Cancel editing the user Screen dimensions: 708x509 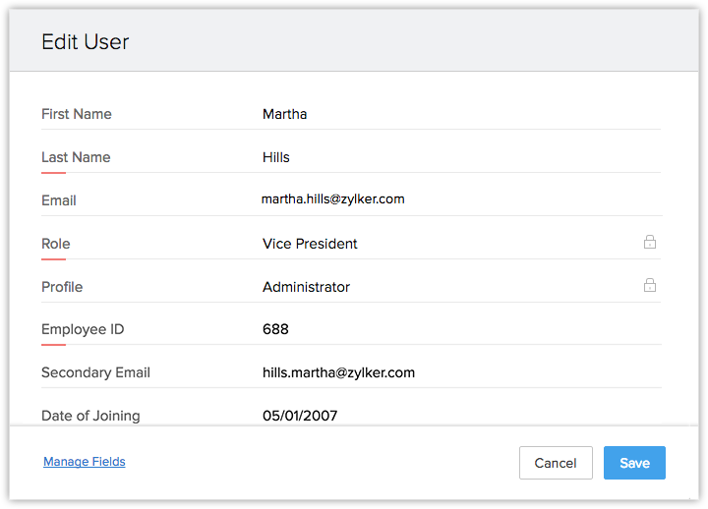click(556, 463)
